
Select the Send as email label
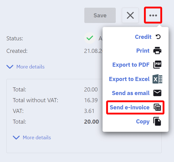click(x=131, y=93)
